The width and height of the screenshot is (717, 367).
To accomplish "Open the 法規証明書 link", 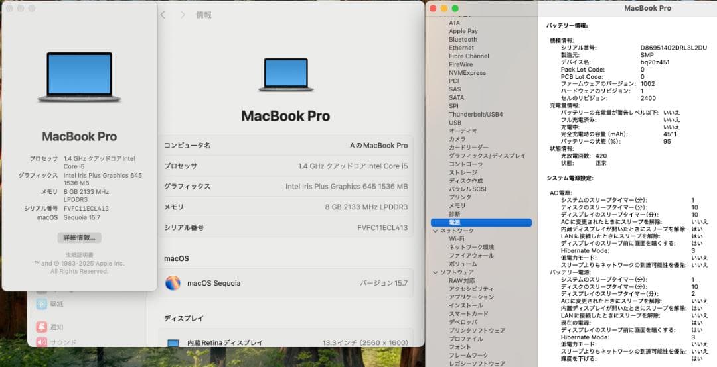I will point(80,255).
